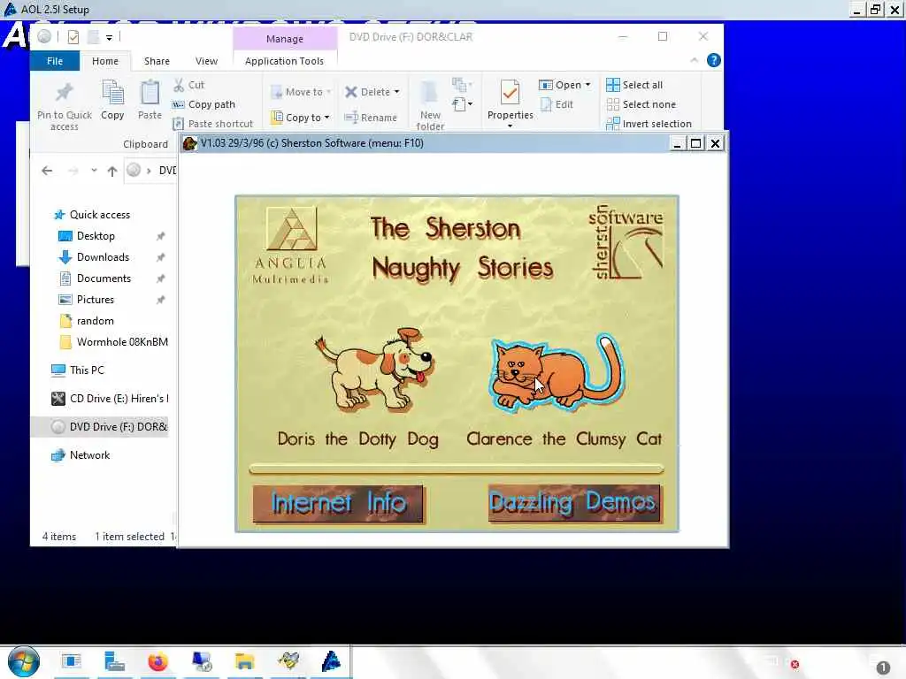Select Clarence the Clumsy Cat title text
Image resolution: width=906 pixels, height=679 pixels.
[564, 439]
